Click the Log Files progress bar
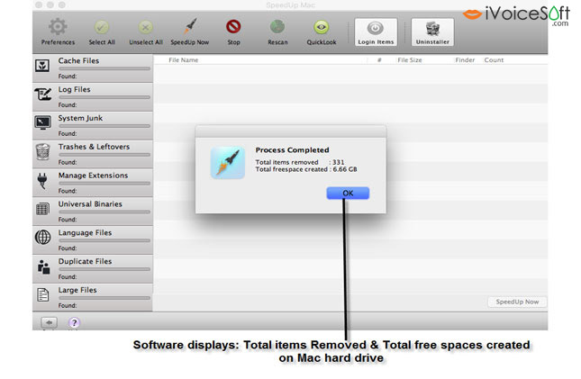The image size is (581, 379). coord(104,97)
